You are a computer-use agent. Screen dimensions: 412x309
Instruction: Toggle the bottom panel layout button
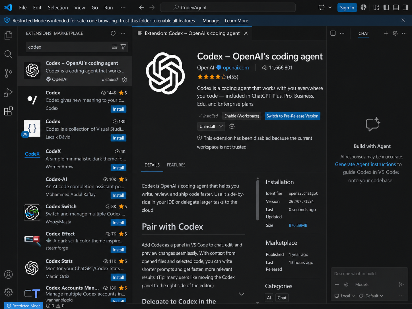396,7
